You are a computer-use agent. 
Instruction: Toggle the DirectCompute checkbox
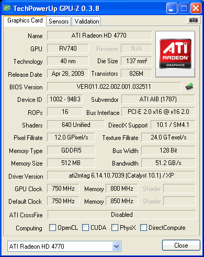(x=143, y=228)
